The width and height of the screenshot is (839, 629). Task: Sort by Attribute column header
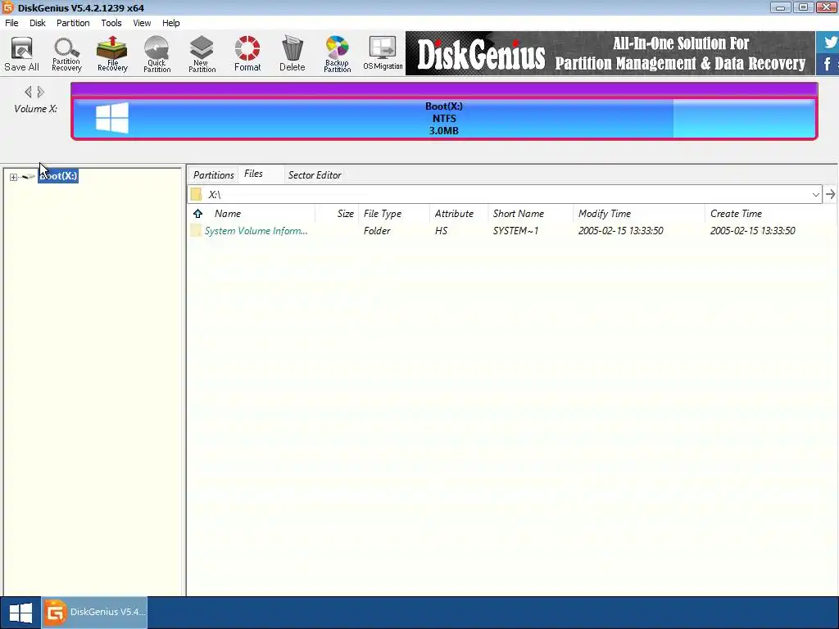454,214
